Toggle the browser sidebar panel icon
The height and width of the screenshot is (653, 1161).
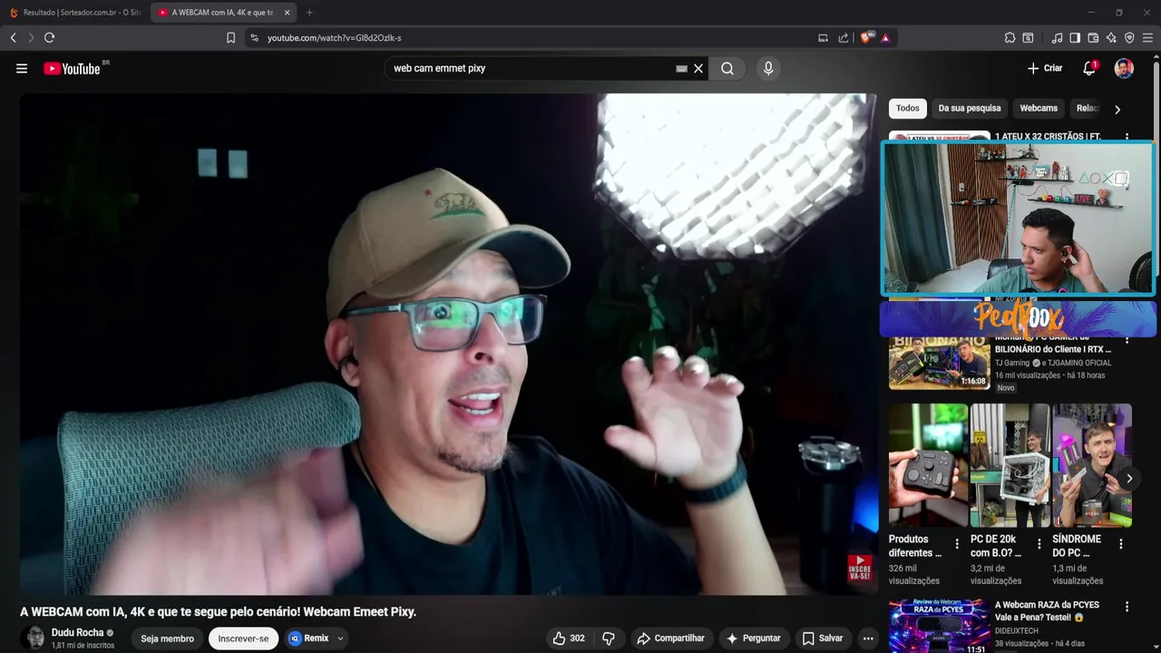[x=1075, y=37]
